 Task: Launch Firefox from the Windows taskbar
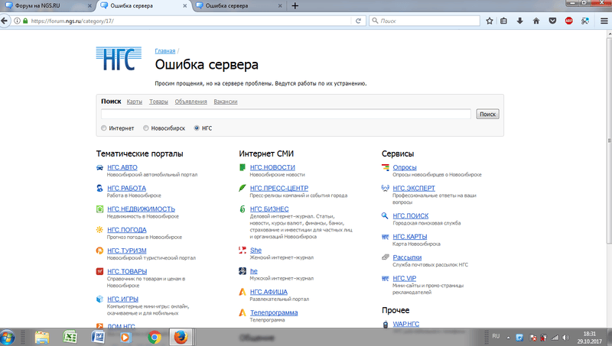181,336
